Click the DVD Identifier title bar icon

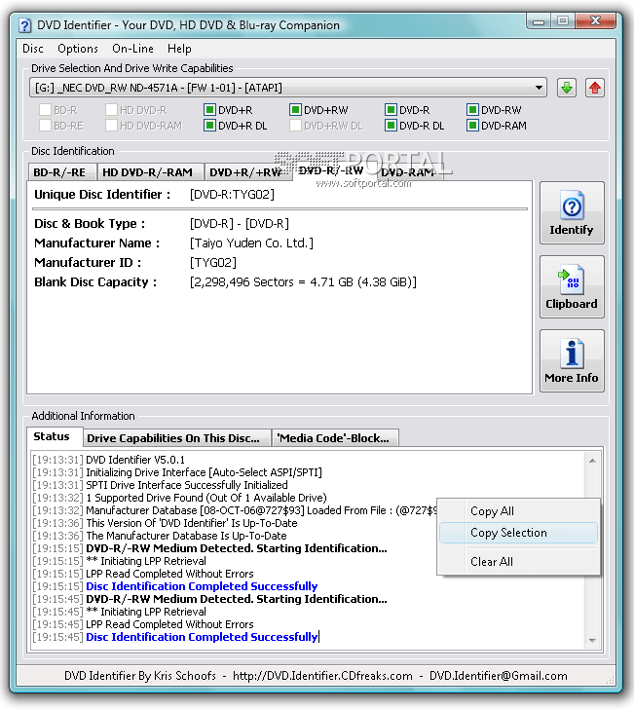[x=24, y=25]
